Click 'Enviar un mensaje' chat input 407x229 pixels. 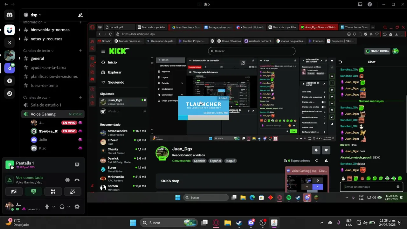click(371, 187)
